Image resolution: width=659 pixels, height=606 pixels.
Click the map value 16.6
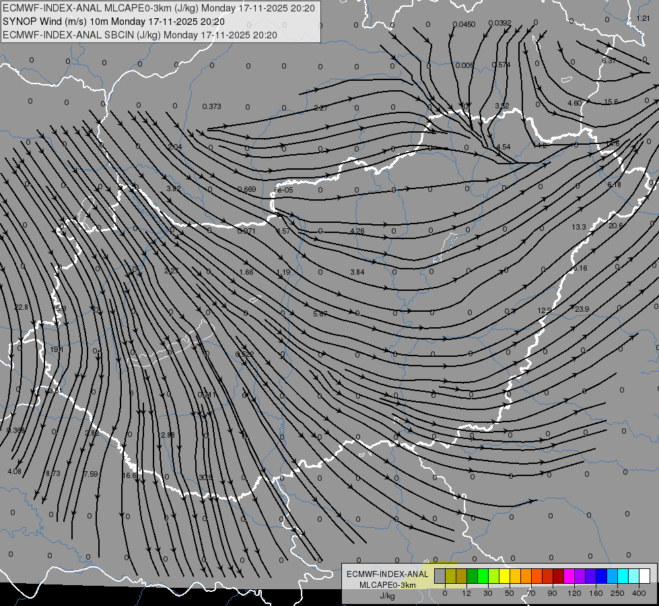tap(129, 475)
